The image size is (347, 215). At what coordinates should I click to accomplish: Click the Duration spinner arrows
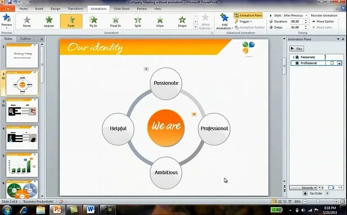[x=306, y=21]
